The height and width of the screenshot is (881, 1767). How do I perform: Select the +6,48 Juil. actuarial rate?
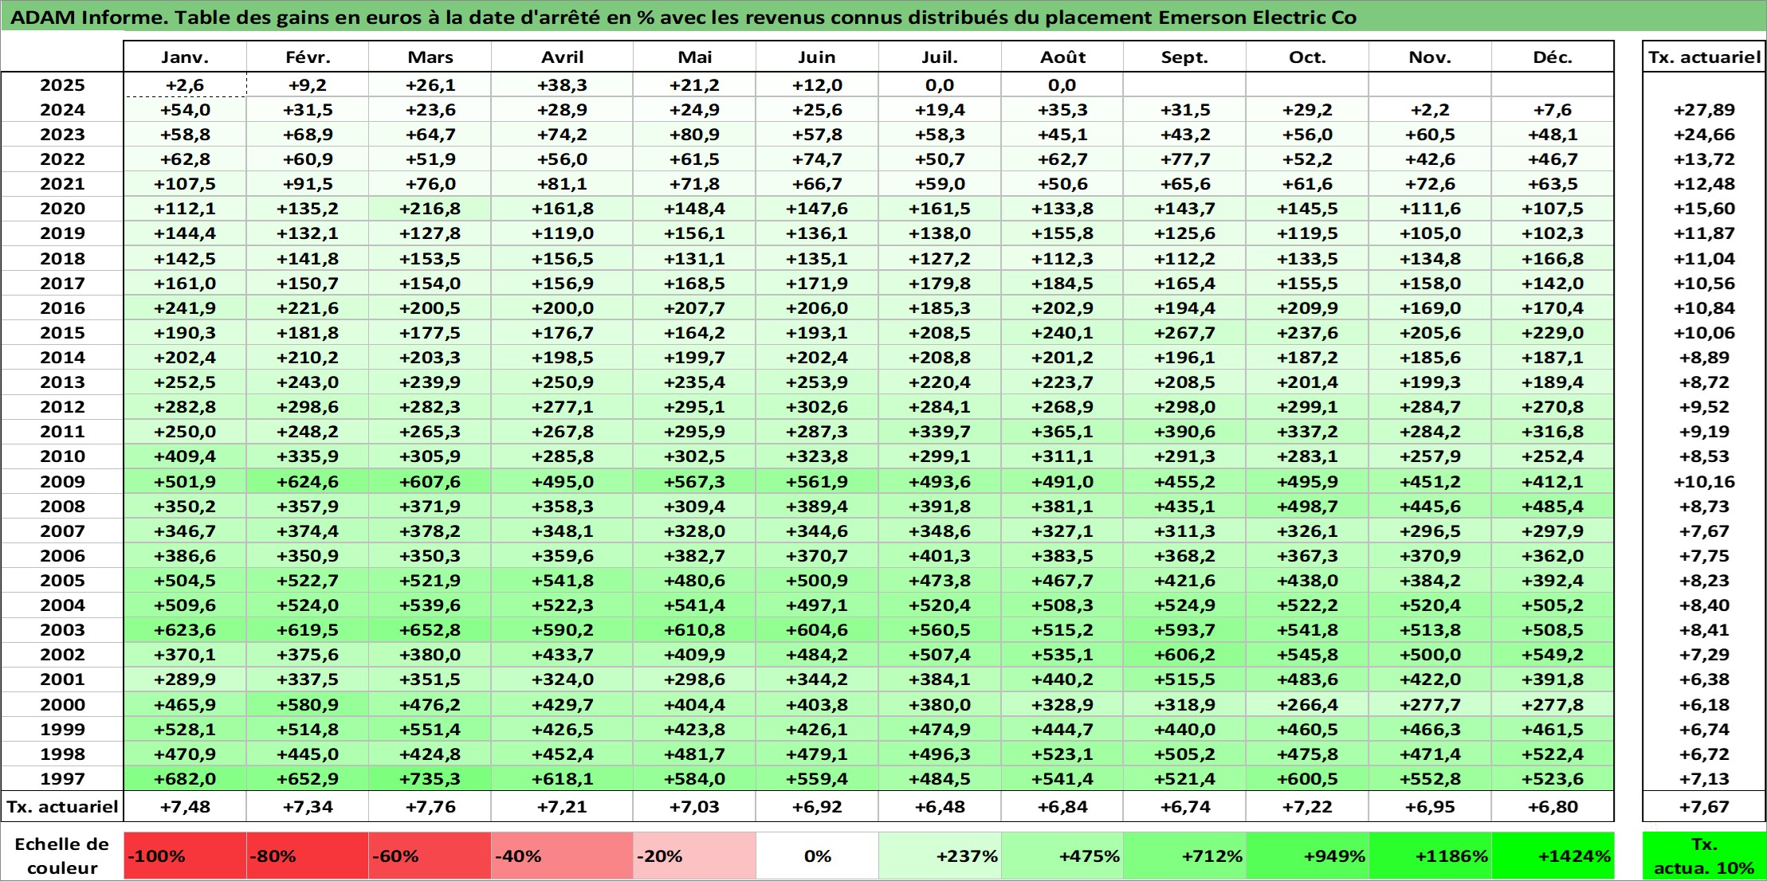pyautogui.click(x=940, y=807)
